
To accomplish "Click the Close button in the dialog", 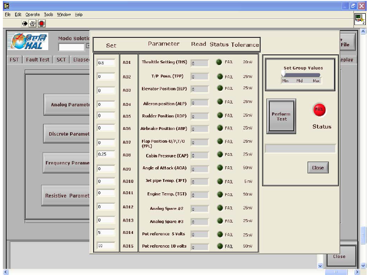I will click(x=317, y=168).
